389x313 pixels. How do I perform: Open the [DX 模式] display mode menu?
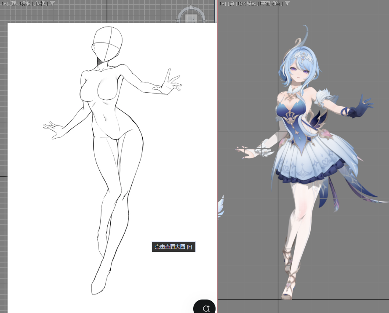[248, 3]
